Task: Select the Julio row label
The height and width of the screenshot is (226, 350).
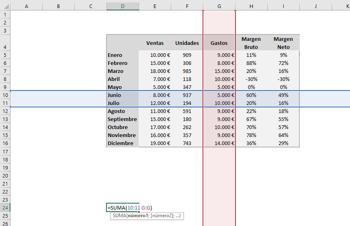Action: (123, 103)
